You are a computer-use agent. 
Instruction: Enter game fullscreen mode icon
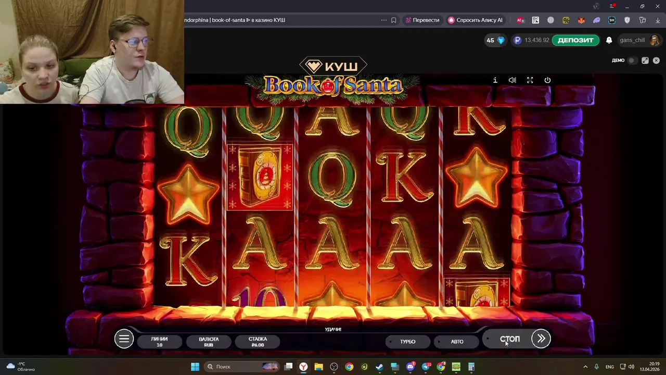point(530,80)
